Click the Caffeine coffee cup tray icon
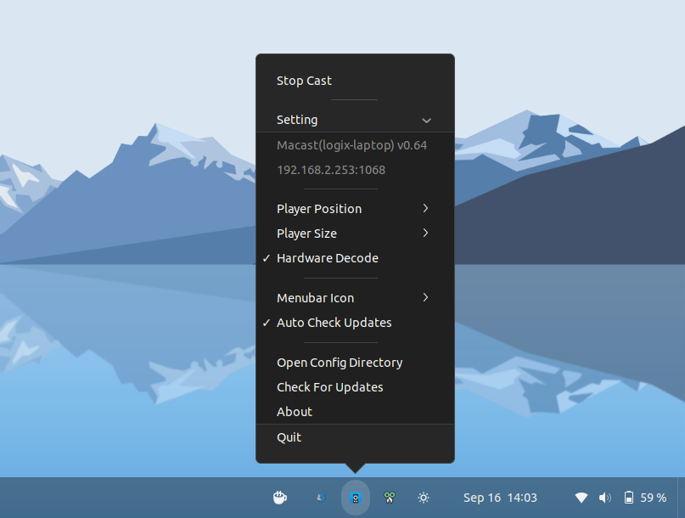Viewport: 685px width, 518px height. click(280, 498)
